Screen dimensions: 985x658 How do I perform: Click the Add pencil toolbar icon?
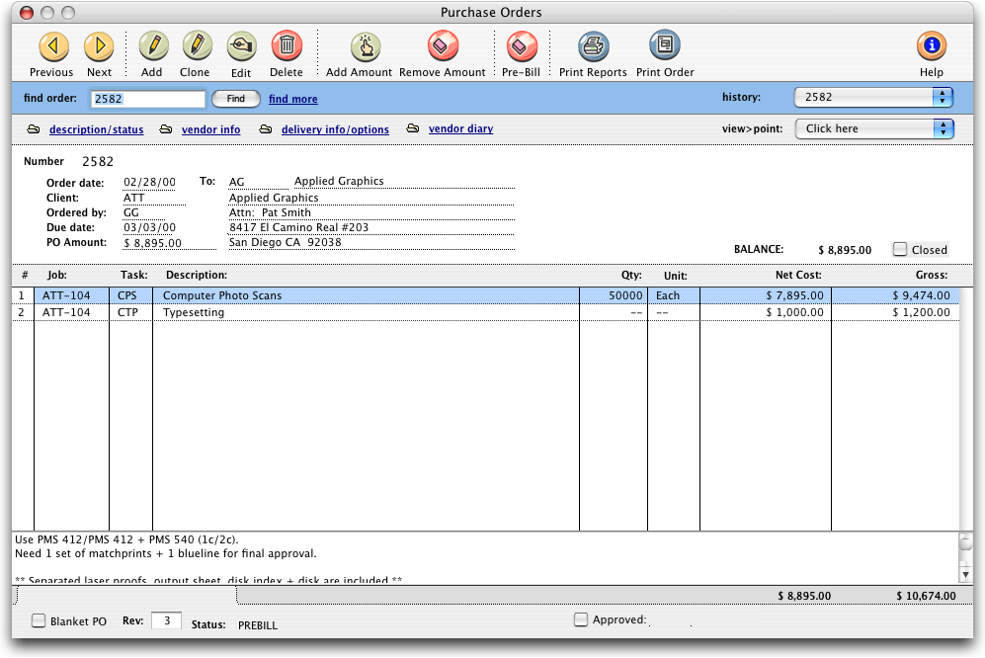(153, 45)
